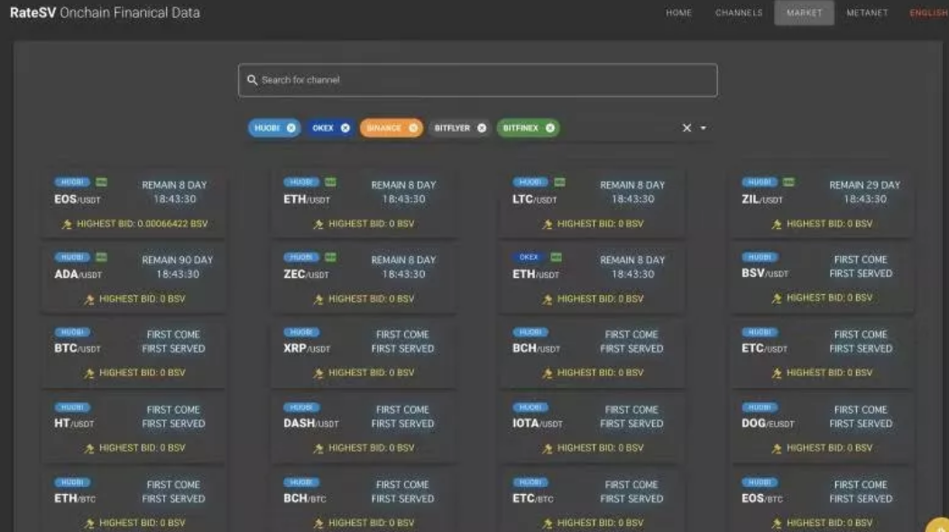Remove the BITFINEX filter chip

(550, 128)
